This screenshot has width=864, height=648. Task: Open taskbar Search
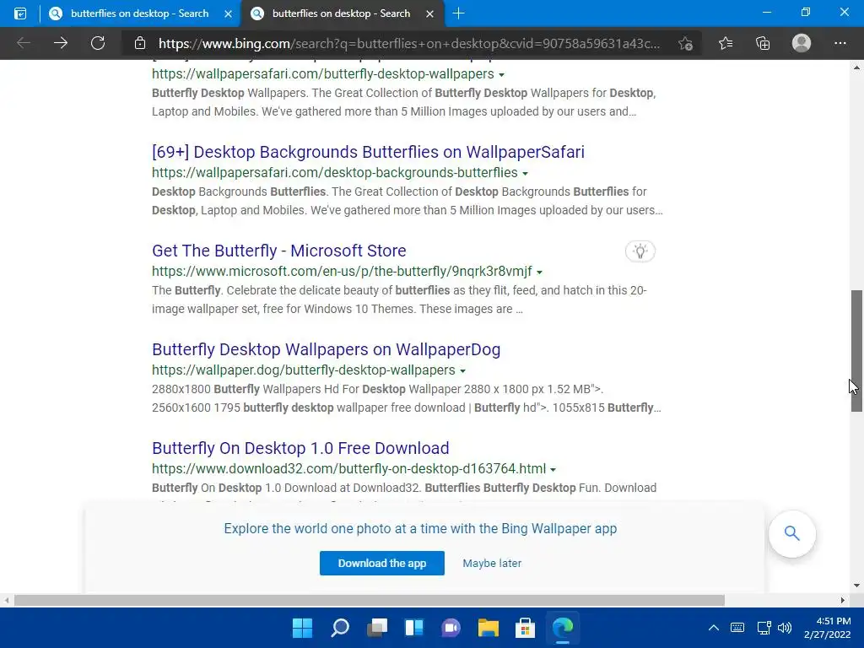(x=340, y=628)
